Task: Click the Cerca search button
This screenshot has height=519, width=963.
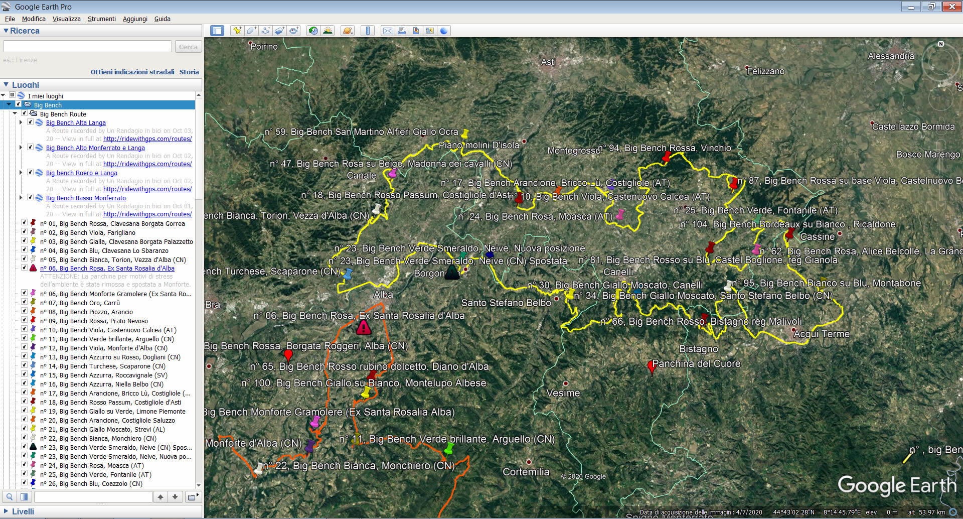Action: tap(188, 47)
